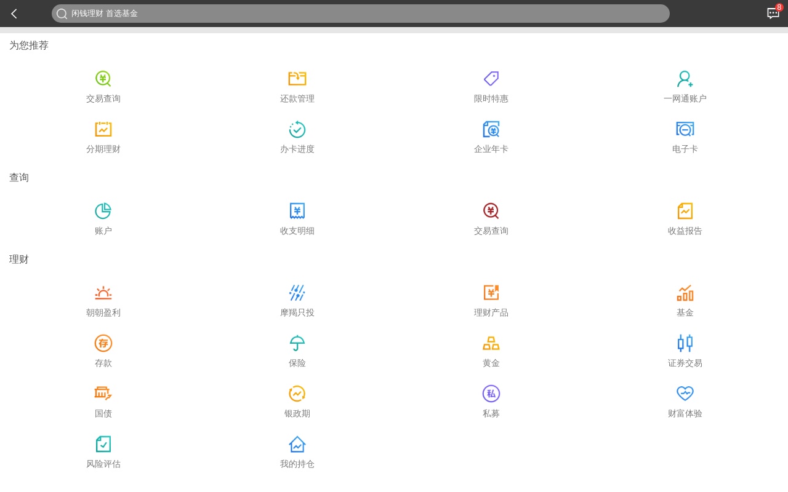The width and height of the screenshot is (788, 492).
Task: Open 黄金 gold bars icon
Action: [x=491, y=343]
